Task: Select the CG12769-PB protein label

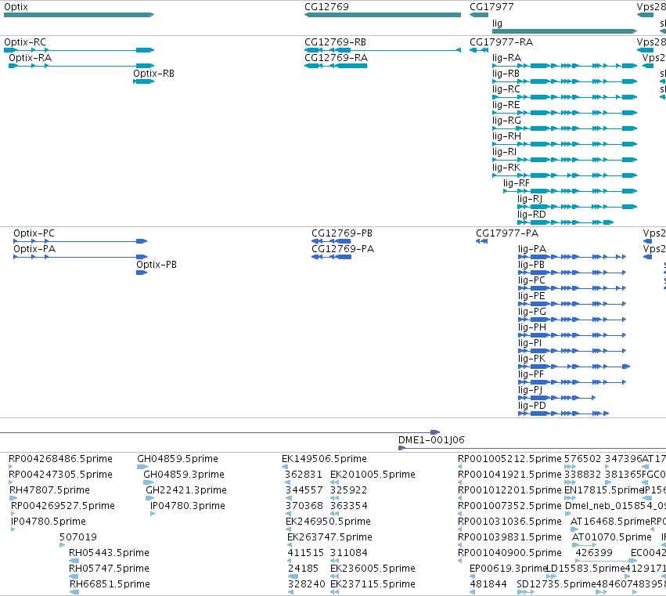Action: click(342, 233)
